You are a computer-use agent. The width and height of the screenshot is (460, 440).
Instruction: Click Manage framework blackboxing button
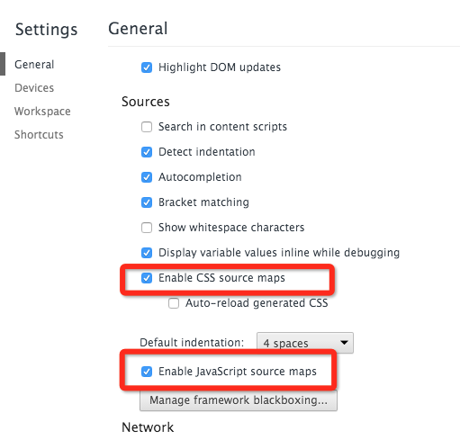coord(239,400)
